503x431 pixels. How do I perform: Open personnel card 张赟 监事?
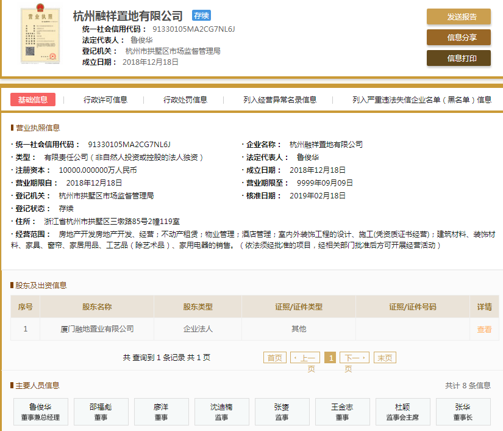pos(282,411)
